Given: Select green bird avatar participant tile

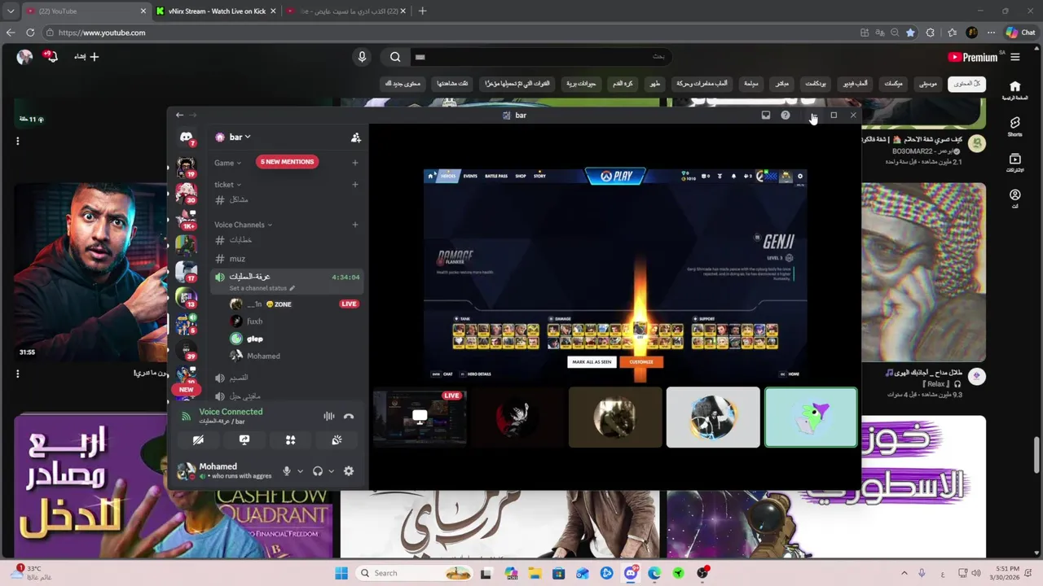Looking at the screenshot, I should 811,418.
